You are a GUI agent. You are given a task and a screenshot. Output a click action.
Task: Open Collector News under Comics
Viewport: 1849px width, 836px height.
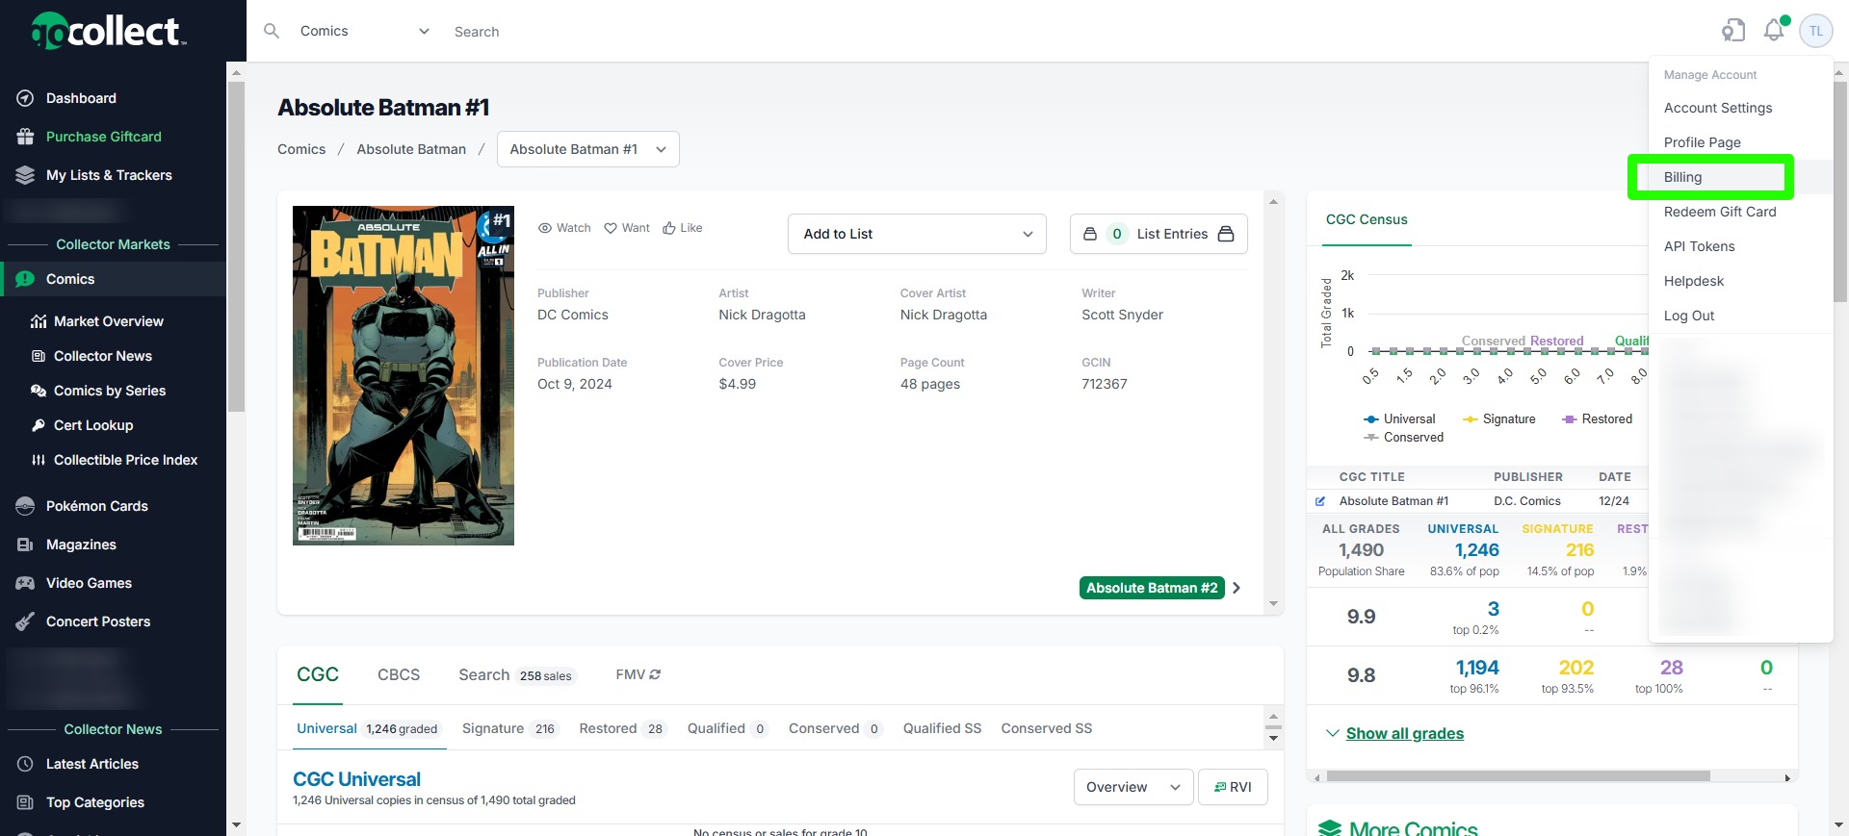click(103, 356)
